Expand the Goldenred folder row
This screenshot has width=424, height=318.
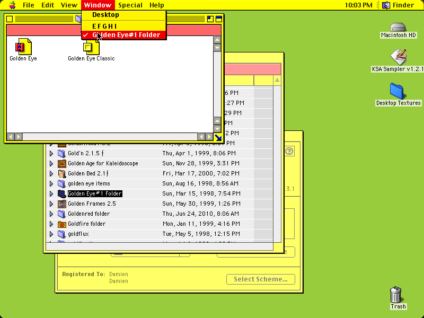(x=51, y=214)
